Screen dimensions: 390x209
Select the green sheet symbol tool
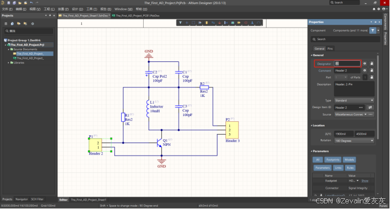233,23
